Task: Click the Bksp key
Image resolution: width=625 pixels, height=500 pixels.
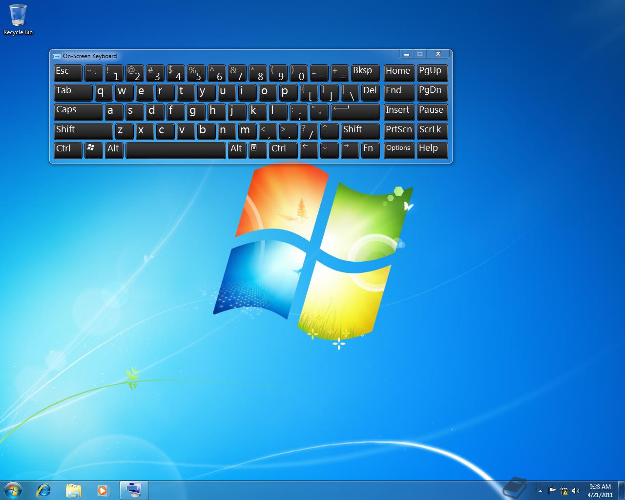Action: coord(365,73)
